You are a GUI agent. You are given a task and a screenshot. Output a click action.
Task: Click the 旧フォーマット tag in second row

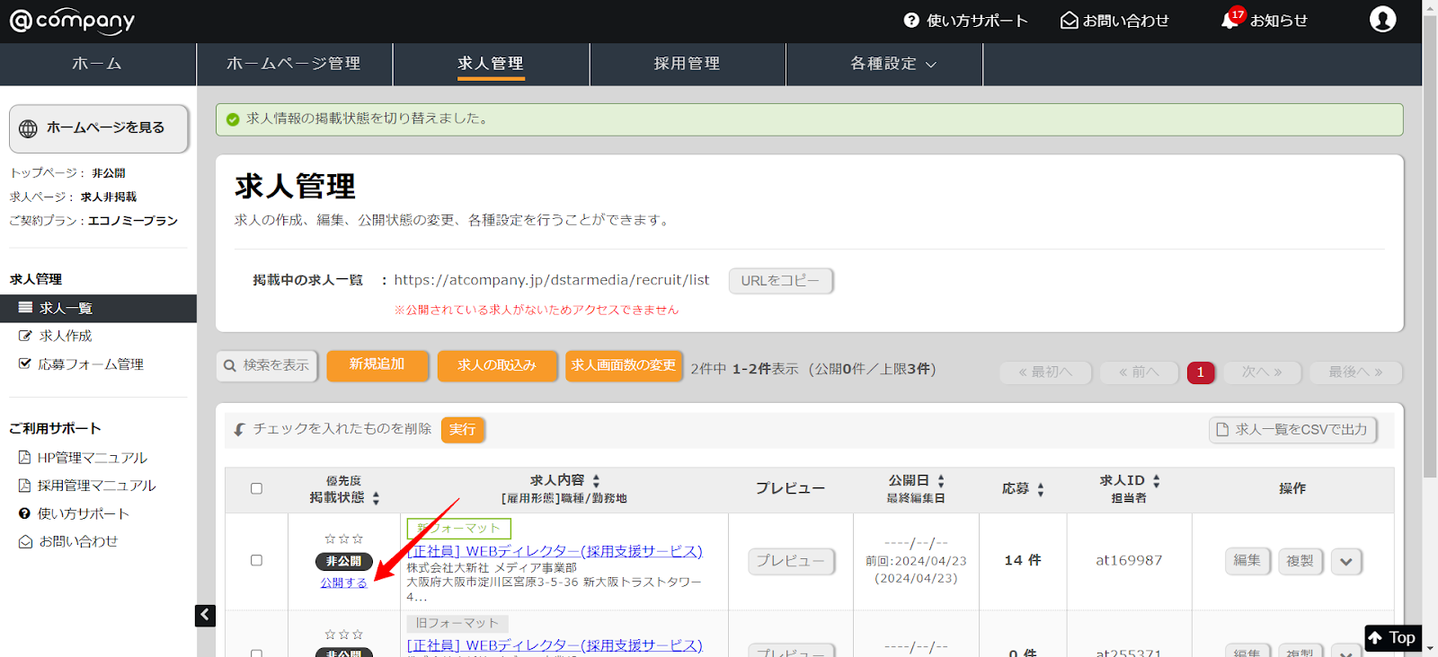click(457, 623)
